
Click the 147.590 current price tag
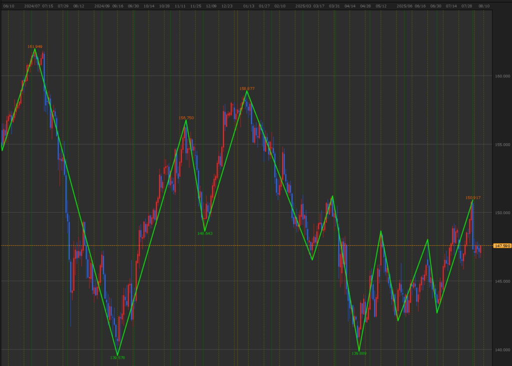point(502,246)
